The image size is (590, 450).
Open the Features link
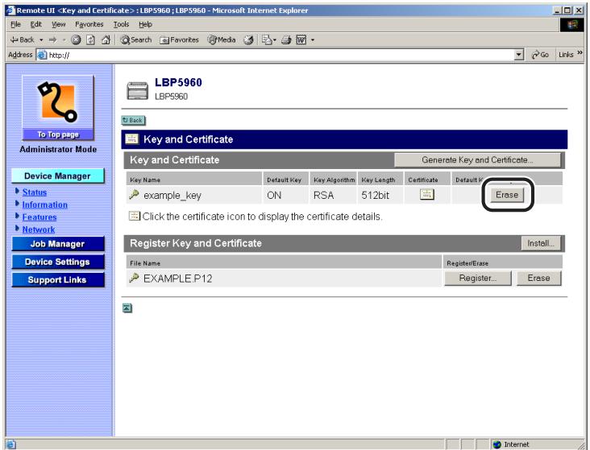(x=39, y=217)
